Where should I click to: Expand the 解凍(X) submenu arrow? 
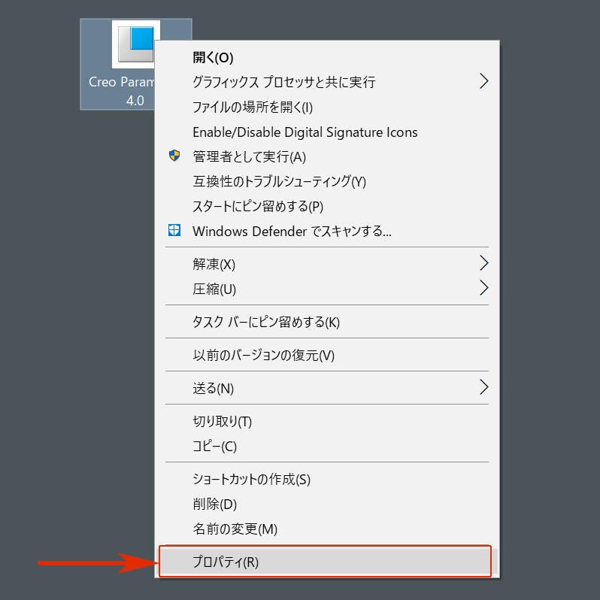[x=483, y=263]
